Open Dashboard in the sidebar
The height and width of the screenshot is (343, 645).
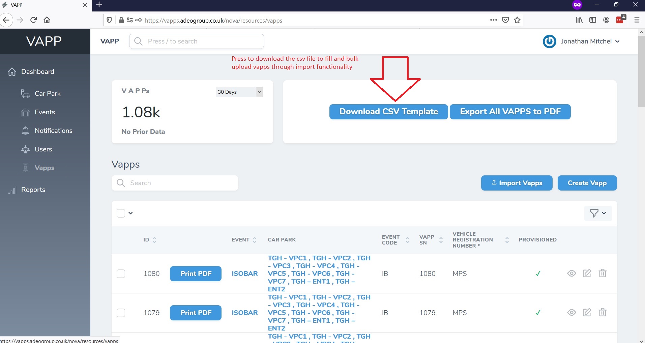pos(37,72)
